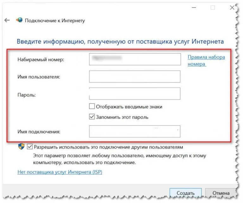
Task: Focus the Имя пользователя field
Action: (135, 76)
